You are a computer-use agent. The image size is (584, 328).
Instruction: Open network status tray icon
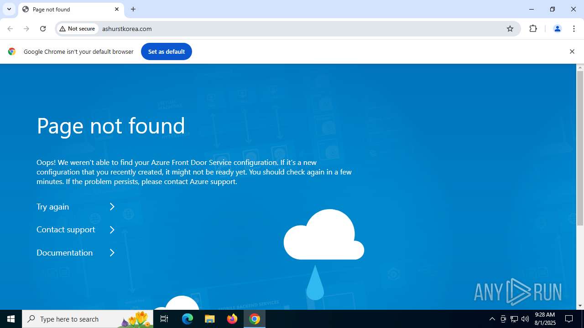[x=514, y=319]
